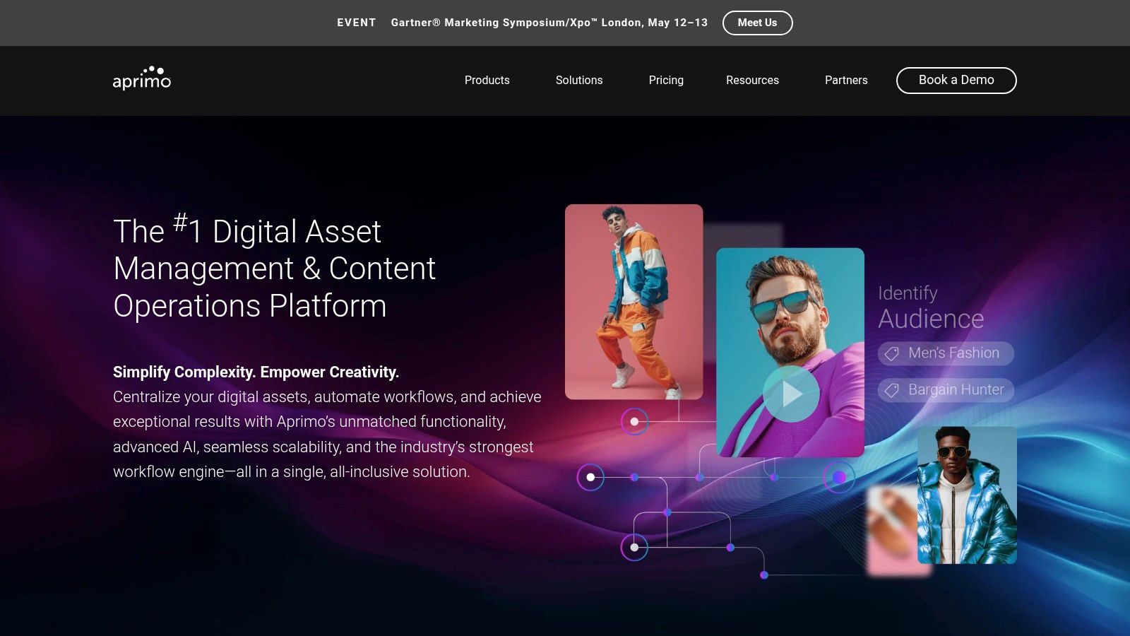Click the Aprimo logo
Screen dimensions: 1130x636
click(x=142, y=78)
